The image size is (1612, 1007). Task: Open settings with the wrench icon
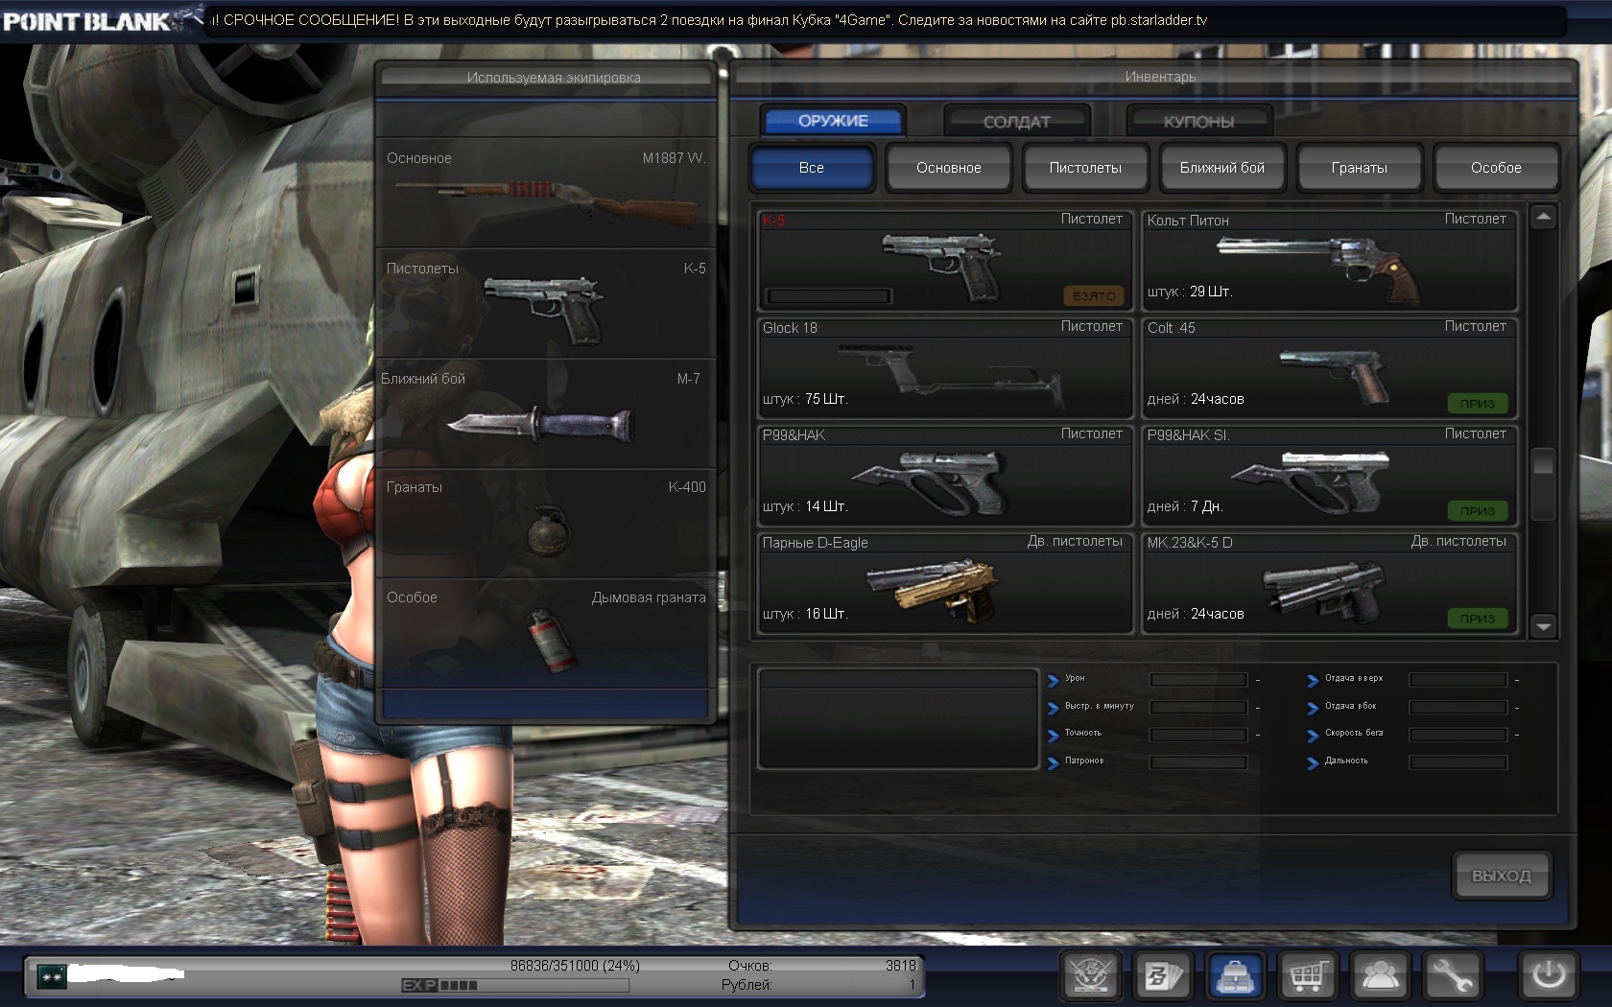point(1452,975)
